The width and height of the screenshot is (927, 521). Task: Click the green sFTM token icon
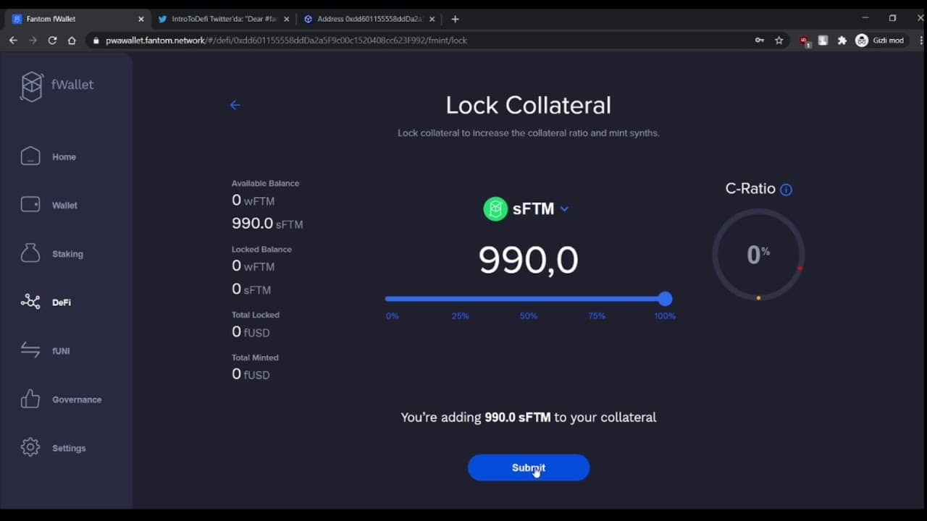(495, 209)
